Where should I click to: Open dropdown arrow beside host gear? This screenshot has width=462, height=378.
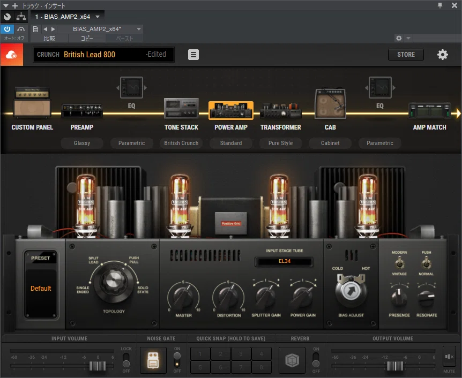(408, 38)
